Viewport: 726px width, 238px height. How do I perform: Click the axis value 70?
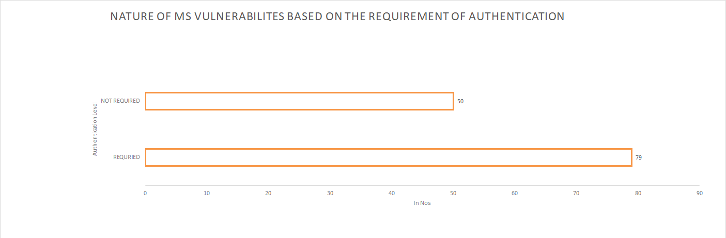(576, 193)
